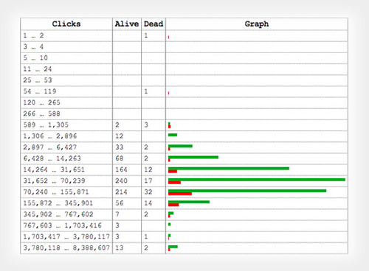Click the Dead column header
Image resolution: width=369 pixels, height=271 pixels.
tap(154, 24)
